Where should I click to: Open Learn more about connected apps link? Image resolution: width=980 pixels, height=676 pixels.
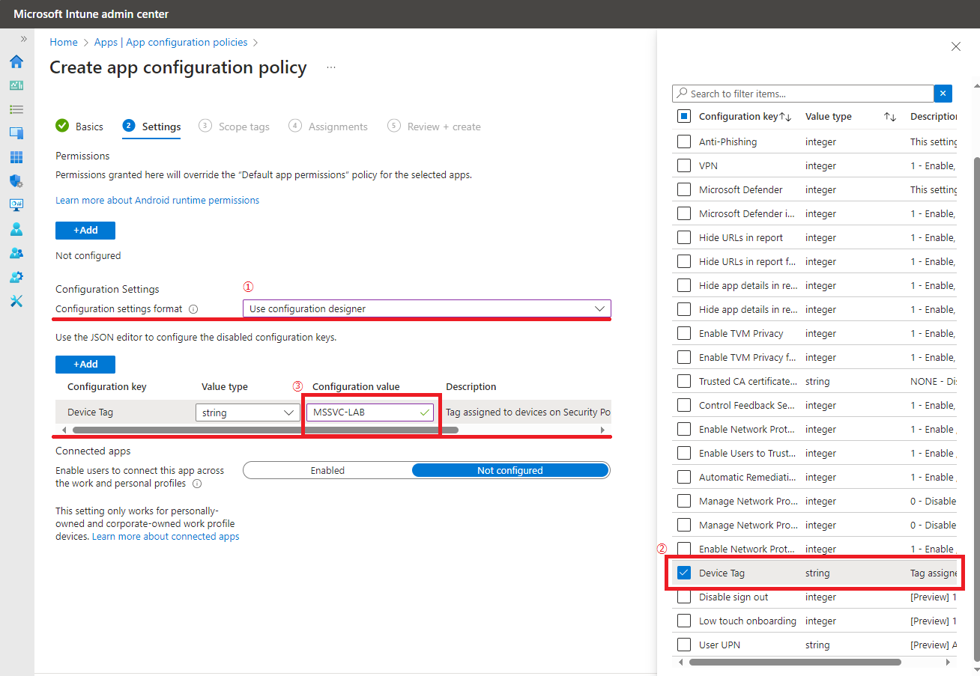(166, 537)
